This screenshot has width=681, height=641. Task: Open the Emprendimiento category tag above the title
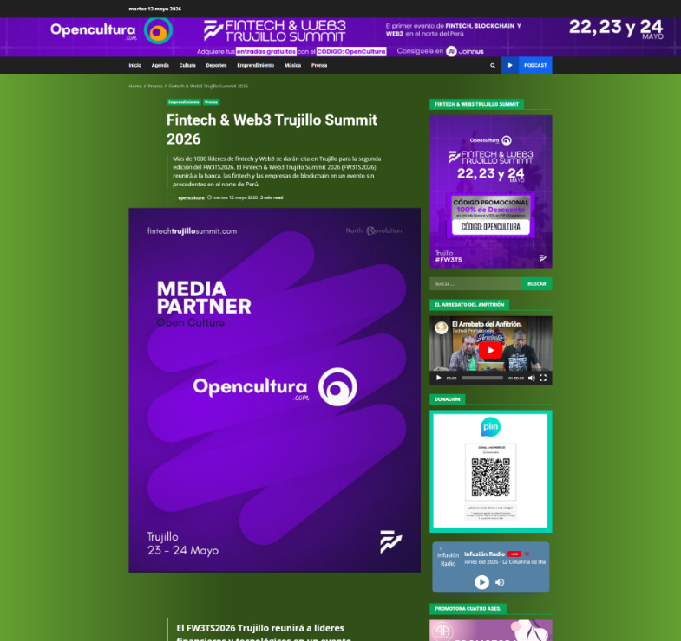pyautogui.click(x=184, y=102)
